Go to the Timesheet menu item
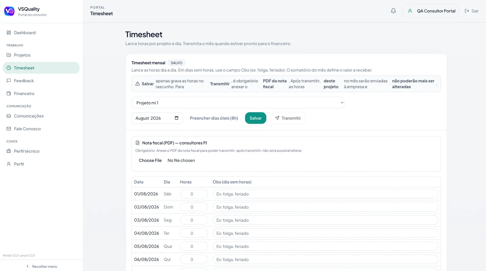Screen dimensions: 486x271 point(41,68)
